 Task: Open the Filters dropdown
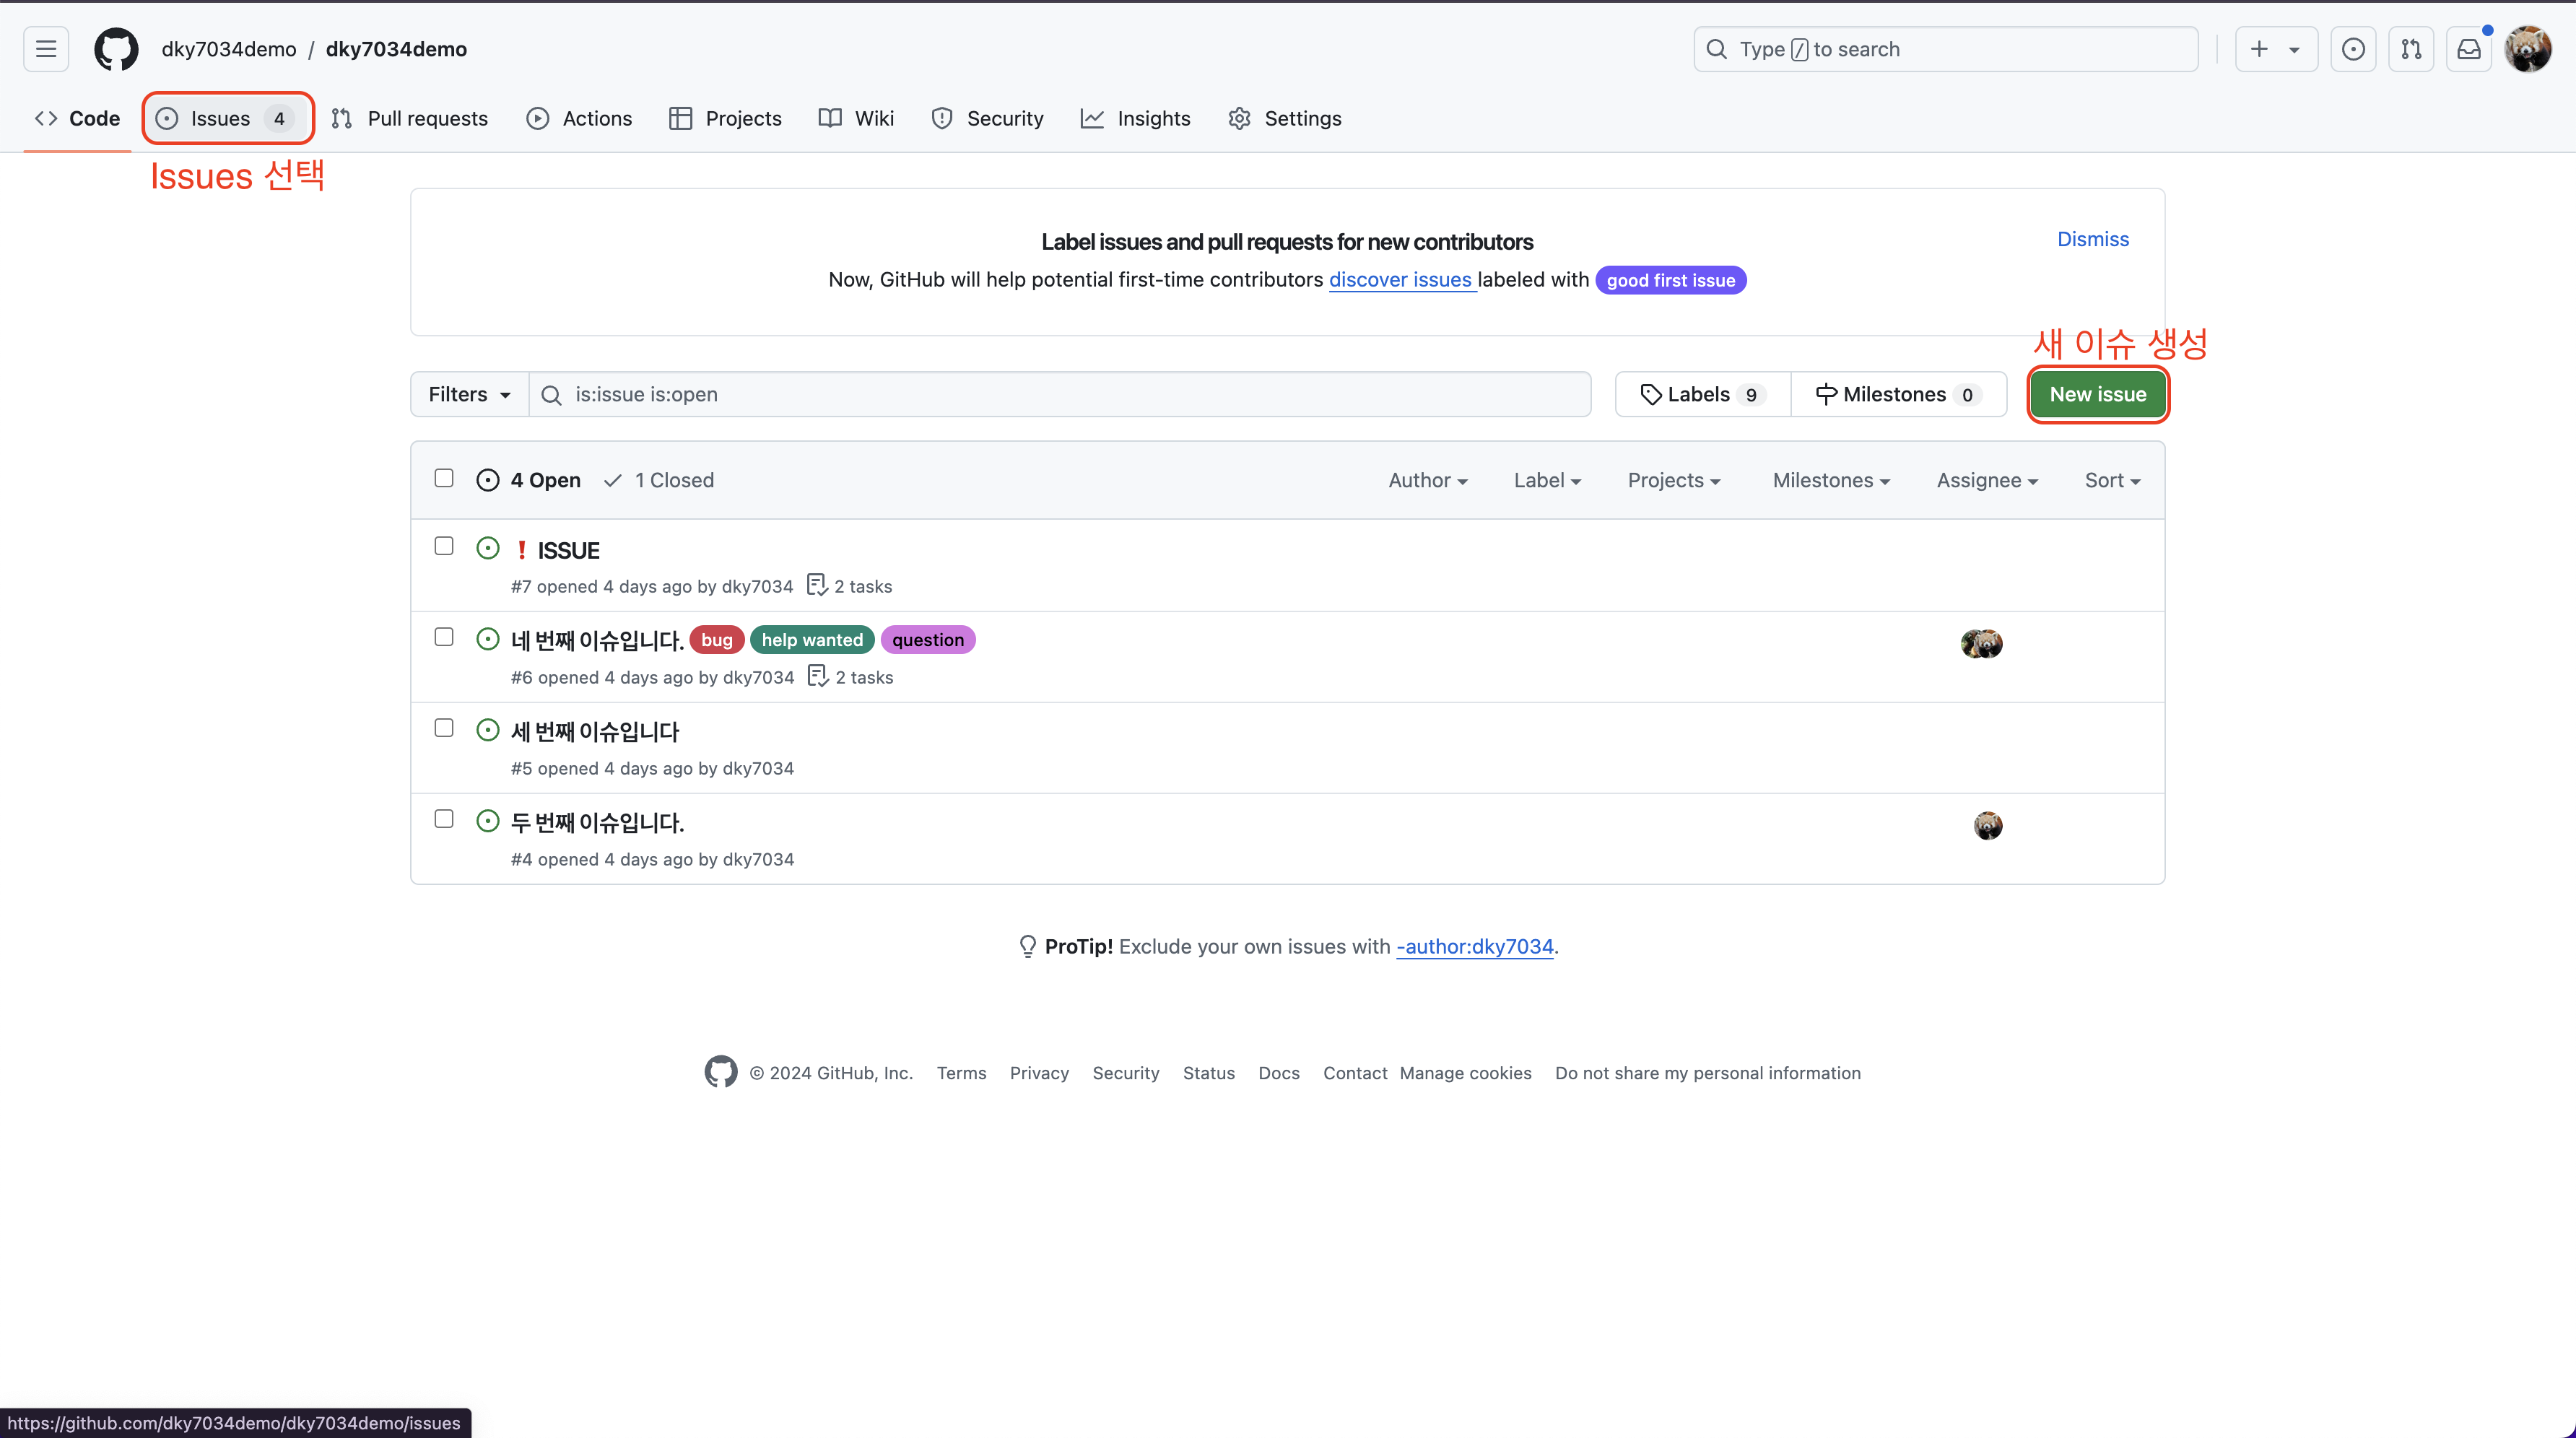[469, 394]
